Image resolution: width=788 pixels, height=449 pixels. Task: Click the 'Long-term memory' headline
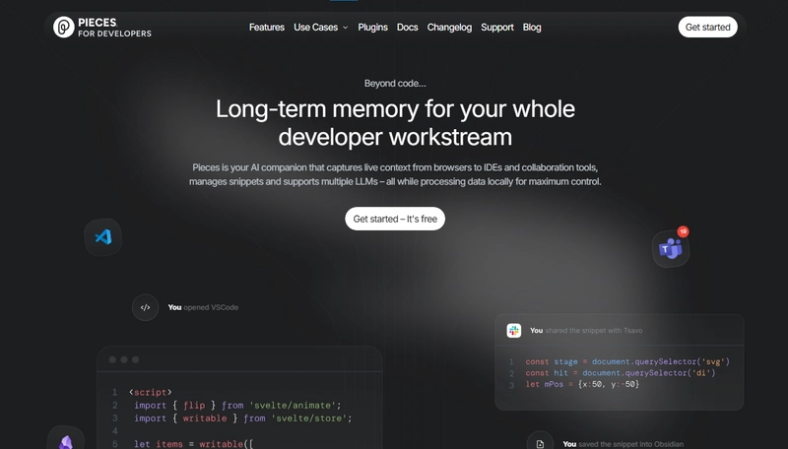tap(395, 122)
